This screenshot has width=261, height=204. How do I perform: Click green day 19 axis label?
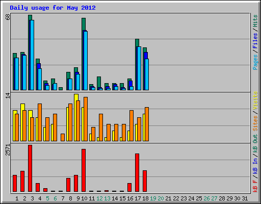[x=153, y=198]
